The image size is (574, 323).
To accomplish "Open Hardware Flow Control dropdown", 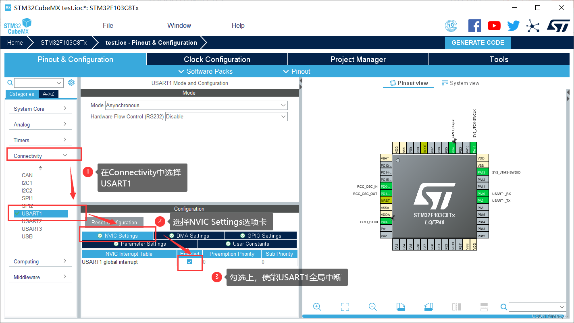I will tap(227, 116).
